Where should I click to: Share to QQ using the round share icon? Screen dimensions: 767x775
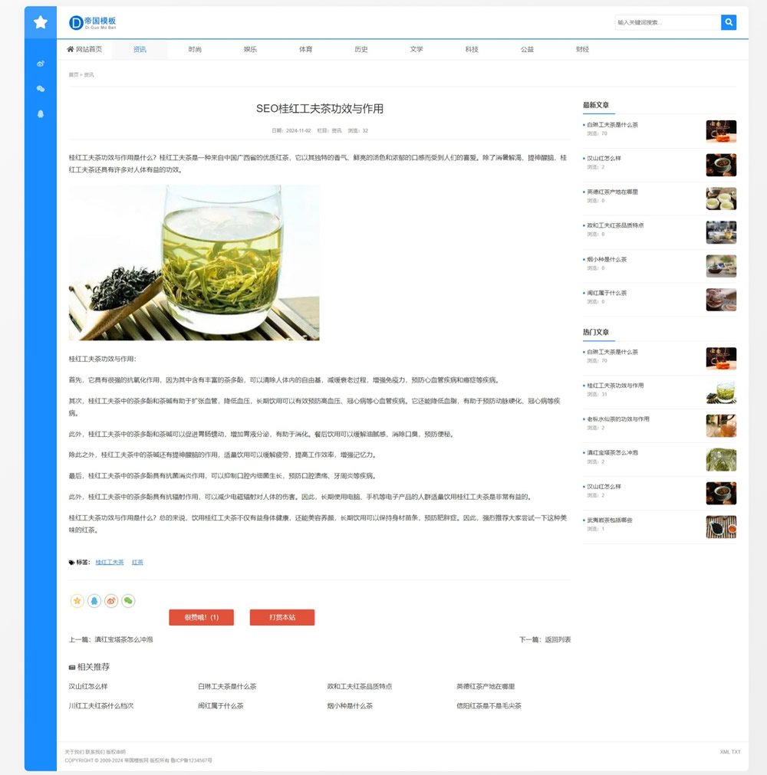coord(94,601)
